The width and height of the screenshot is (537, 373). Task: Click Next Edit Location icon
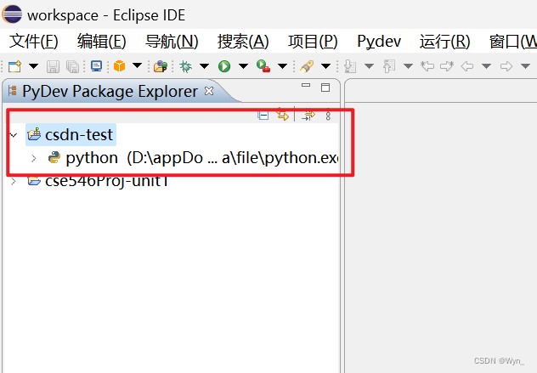coord(447,65)
